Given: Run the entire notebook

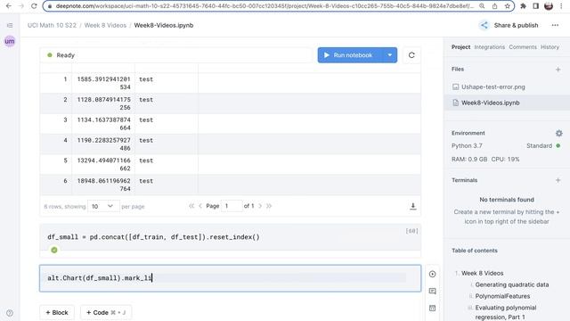Looking at the screenshot, I should click(350, 55).
